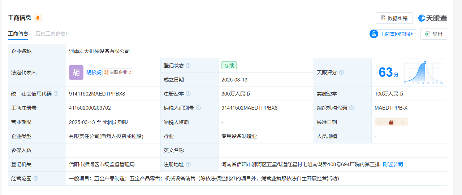
Task: Click help icon next to 组织机构代码
Action: coord(351,108)
